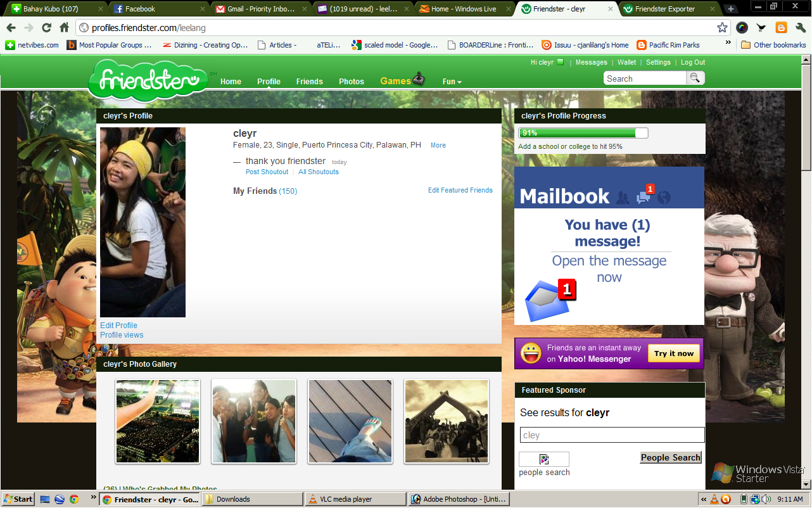The height and width of the screenshot is (508, 812).
Task: Bookmark page with the star icon
Action: point(722,28)
